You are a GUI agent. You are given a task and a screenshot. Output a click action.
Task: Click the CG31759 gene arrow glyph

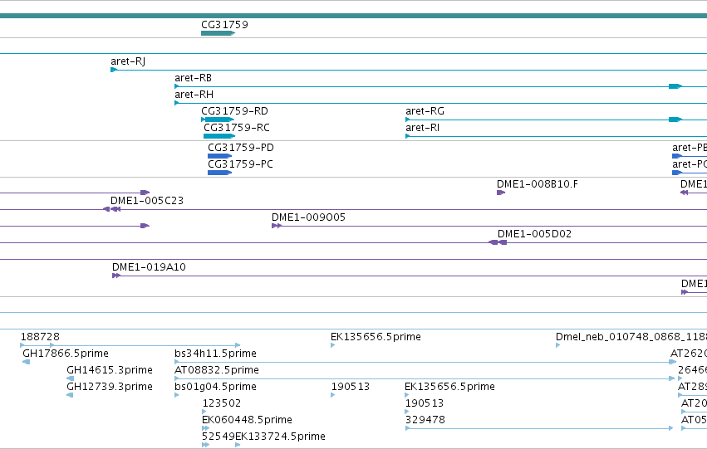[x=218, y=33]
